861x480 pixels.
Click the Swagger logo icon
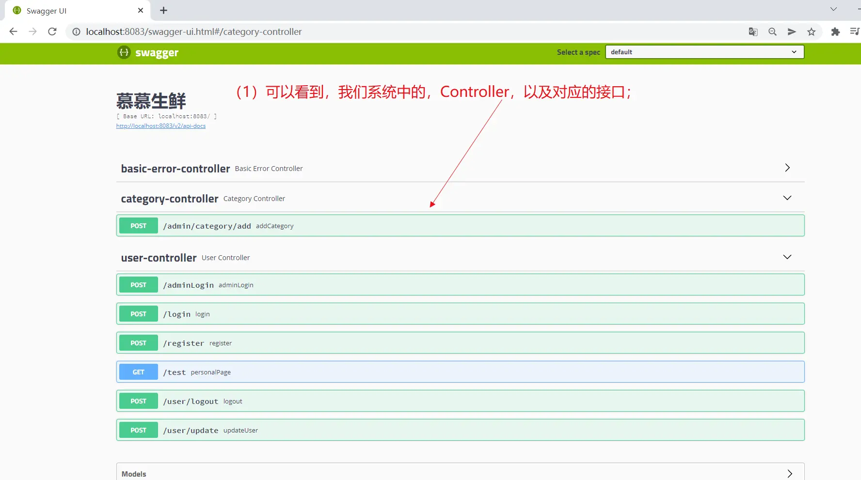pyautogui.click(x=124, y=52)
